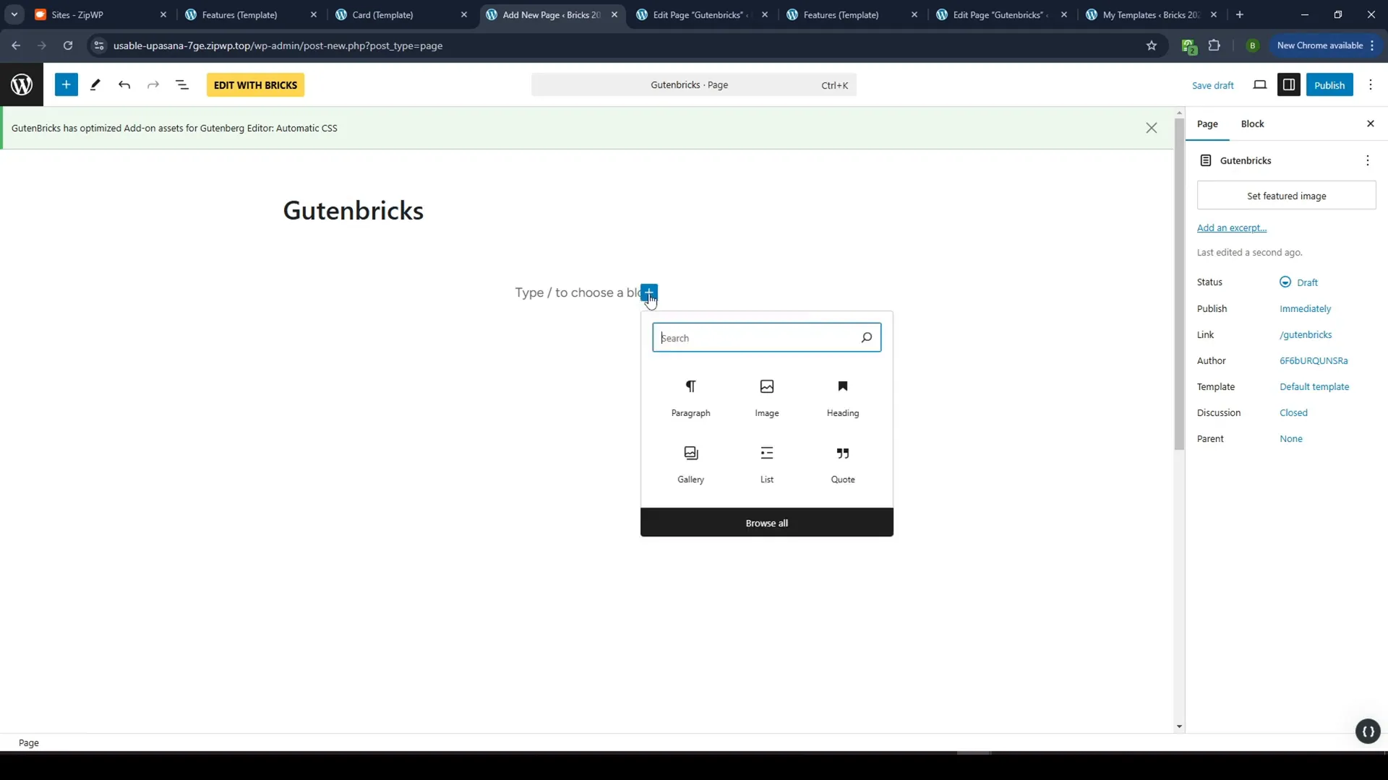Click Edit With Bricks button
This screenshot has height=780, width=1388.
click(x=255, y=84)
